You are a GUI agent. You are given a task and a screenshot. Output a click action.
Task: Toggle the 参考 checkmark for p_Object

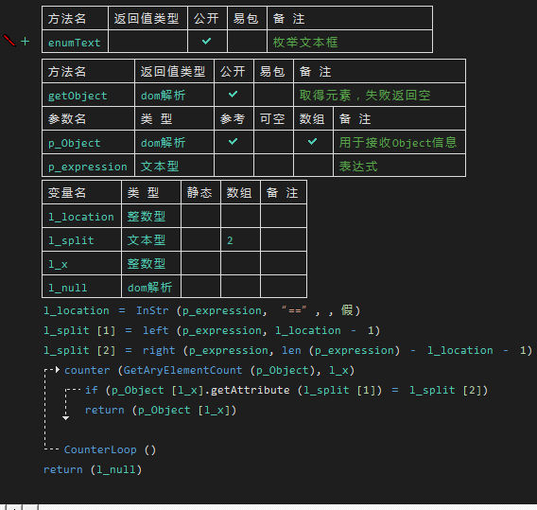pyautogui.click(x=233, y=142)
